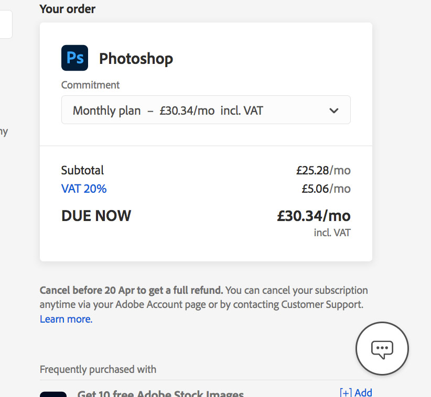Viewport: 431px width, 397px height.
Task: Open the Monthly plan commitment selector
Action: [206, 110]
